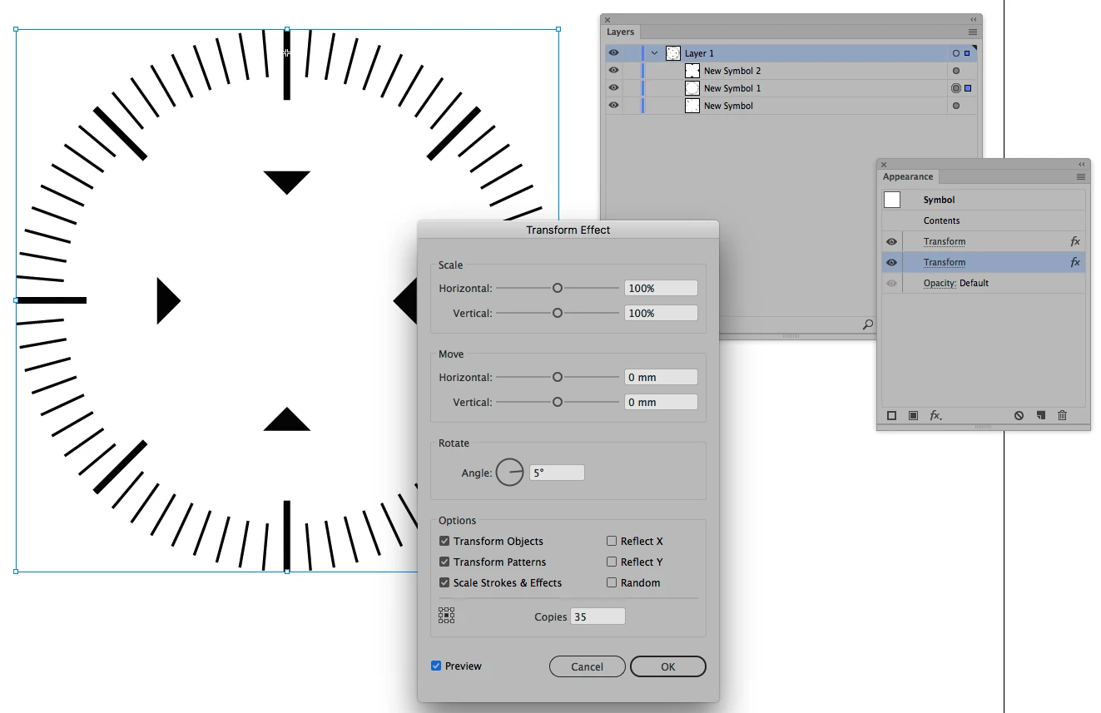Click the Add New Stroke icon

891,416
